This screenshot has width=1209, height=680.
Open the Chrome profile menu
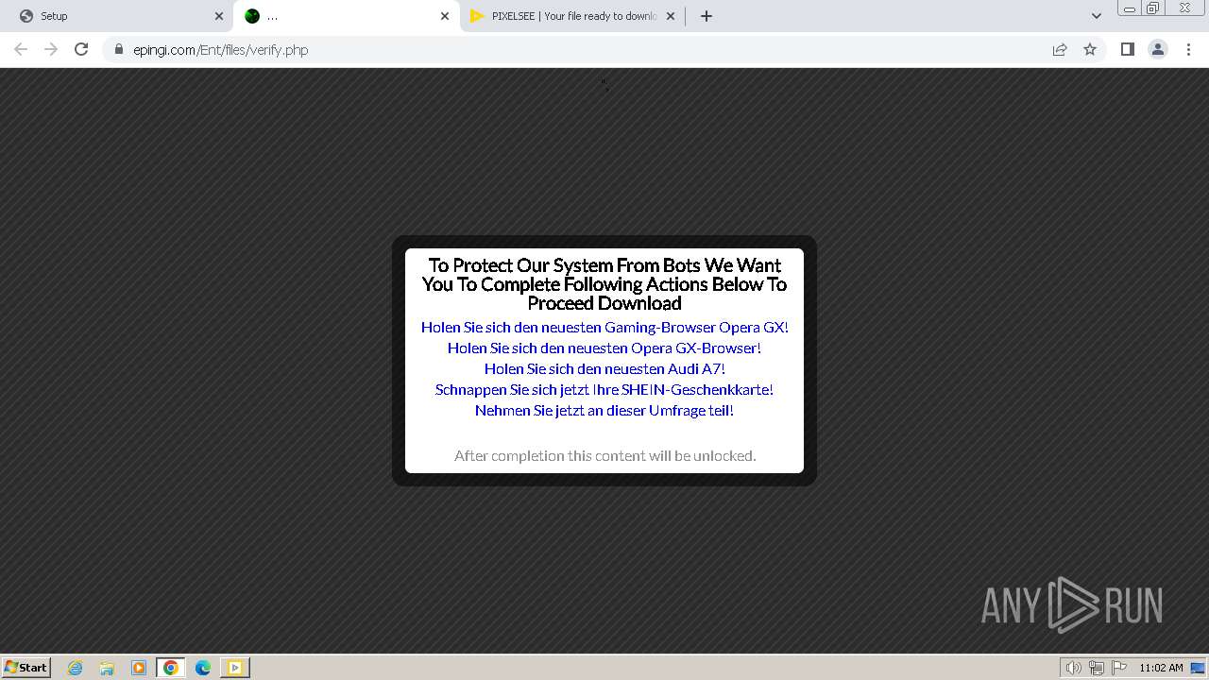tap(1158, 49)
